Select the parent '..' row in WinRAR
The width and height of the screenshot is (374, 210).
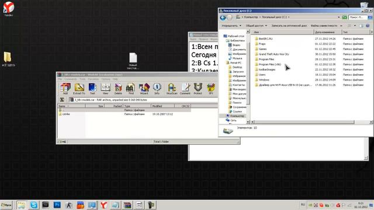(124, 110)
